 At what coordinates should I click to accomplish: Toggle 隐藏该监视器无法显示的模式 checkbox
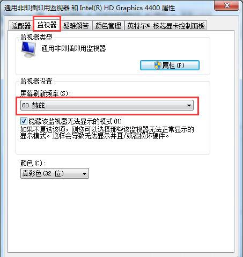24,121
